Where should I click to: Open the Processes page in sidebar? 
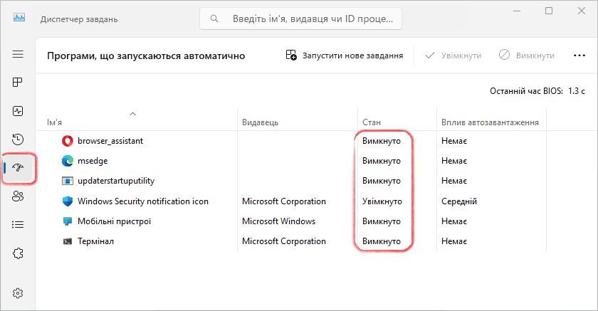point(18,83)
